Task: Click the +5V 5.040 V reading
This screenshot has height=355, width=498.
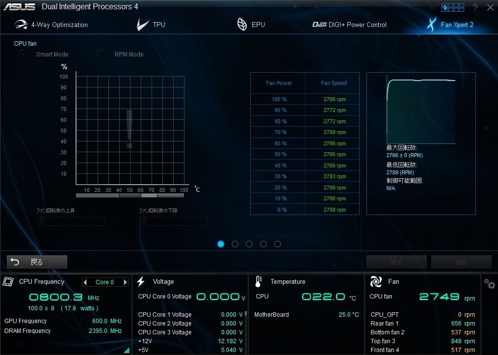Action: [232, 350]
